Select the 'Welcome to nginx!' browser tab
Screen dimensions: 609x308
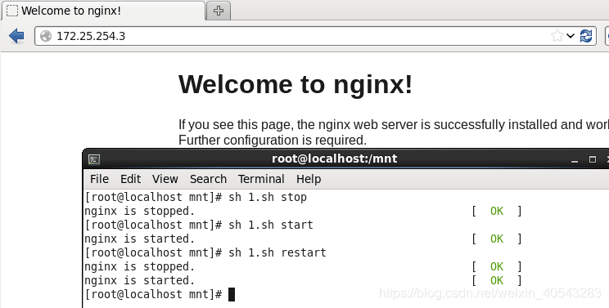point(103,11)
